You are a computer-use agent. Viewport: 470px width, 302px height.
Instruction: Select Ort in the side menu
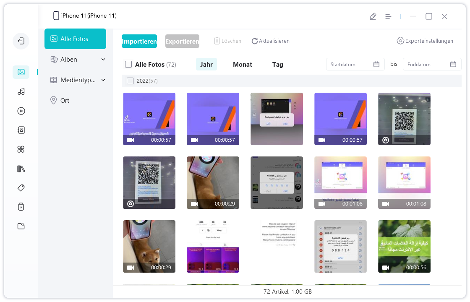(65, 101)
